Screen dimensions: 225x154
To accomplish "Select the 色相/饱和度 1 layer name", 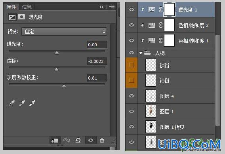I will click(193, 41).
